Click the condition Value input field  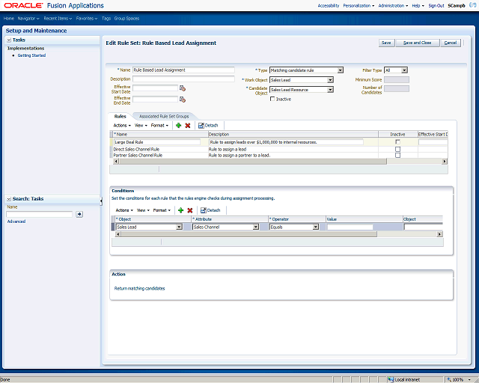tap(350, 227)
